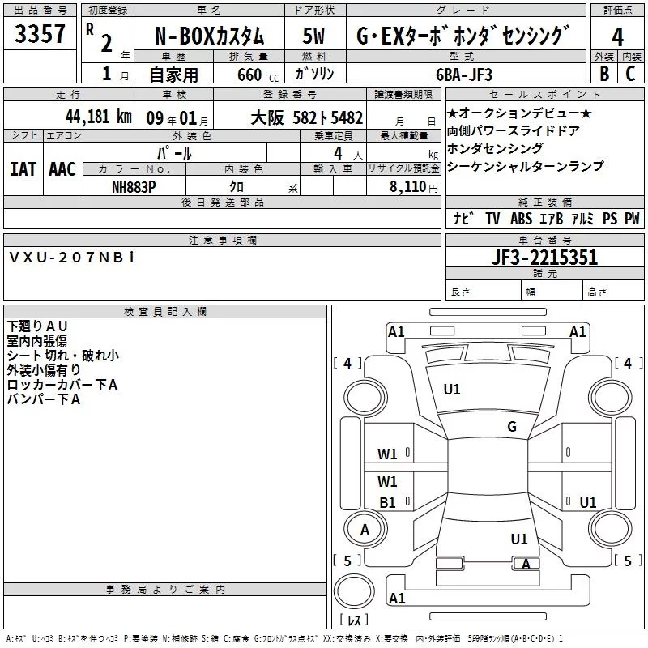Click the U1 mark on the hood

click(x=452, y=390)
